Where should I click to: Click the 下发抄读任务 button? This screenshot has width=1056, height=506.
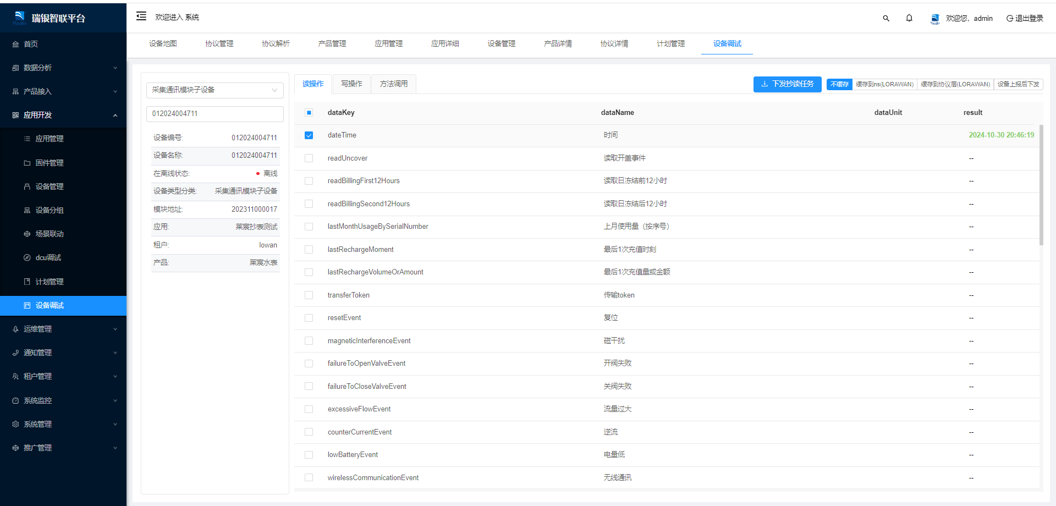(x=787, y=84)
